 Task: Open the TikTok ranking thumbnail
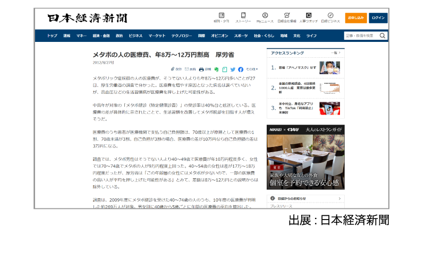(x=329, y=108)
